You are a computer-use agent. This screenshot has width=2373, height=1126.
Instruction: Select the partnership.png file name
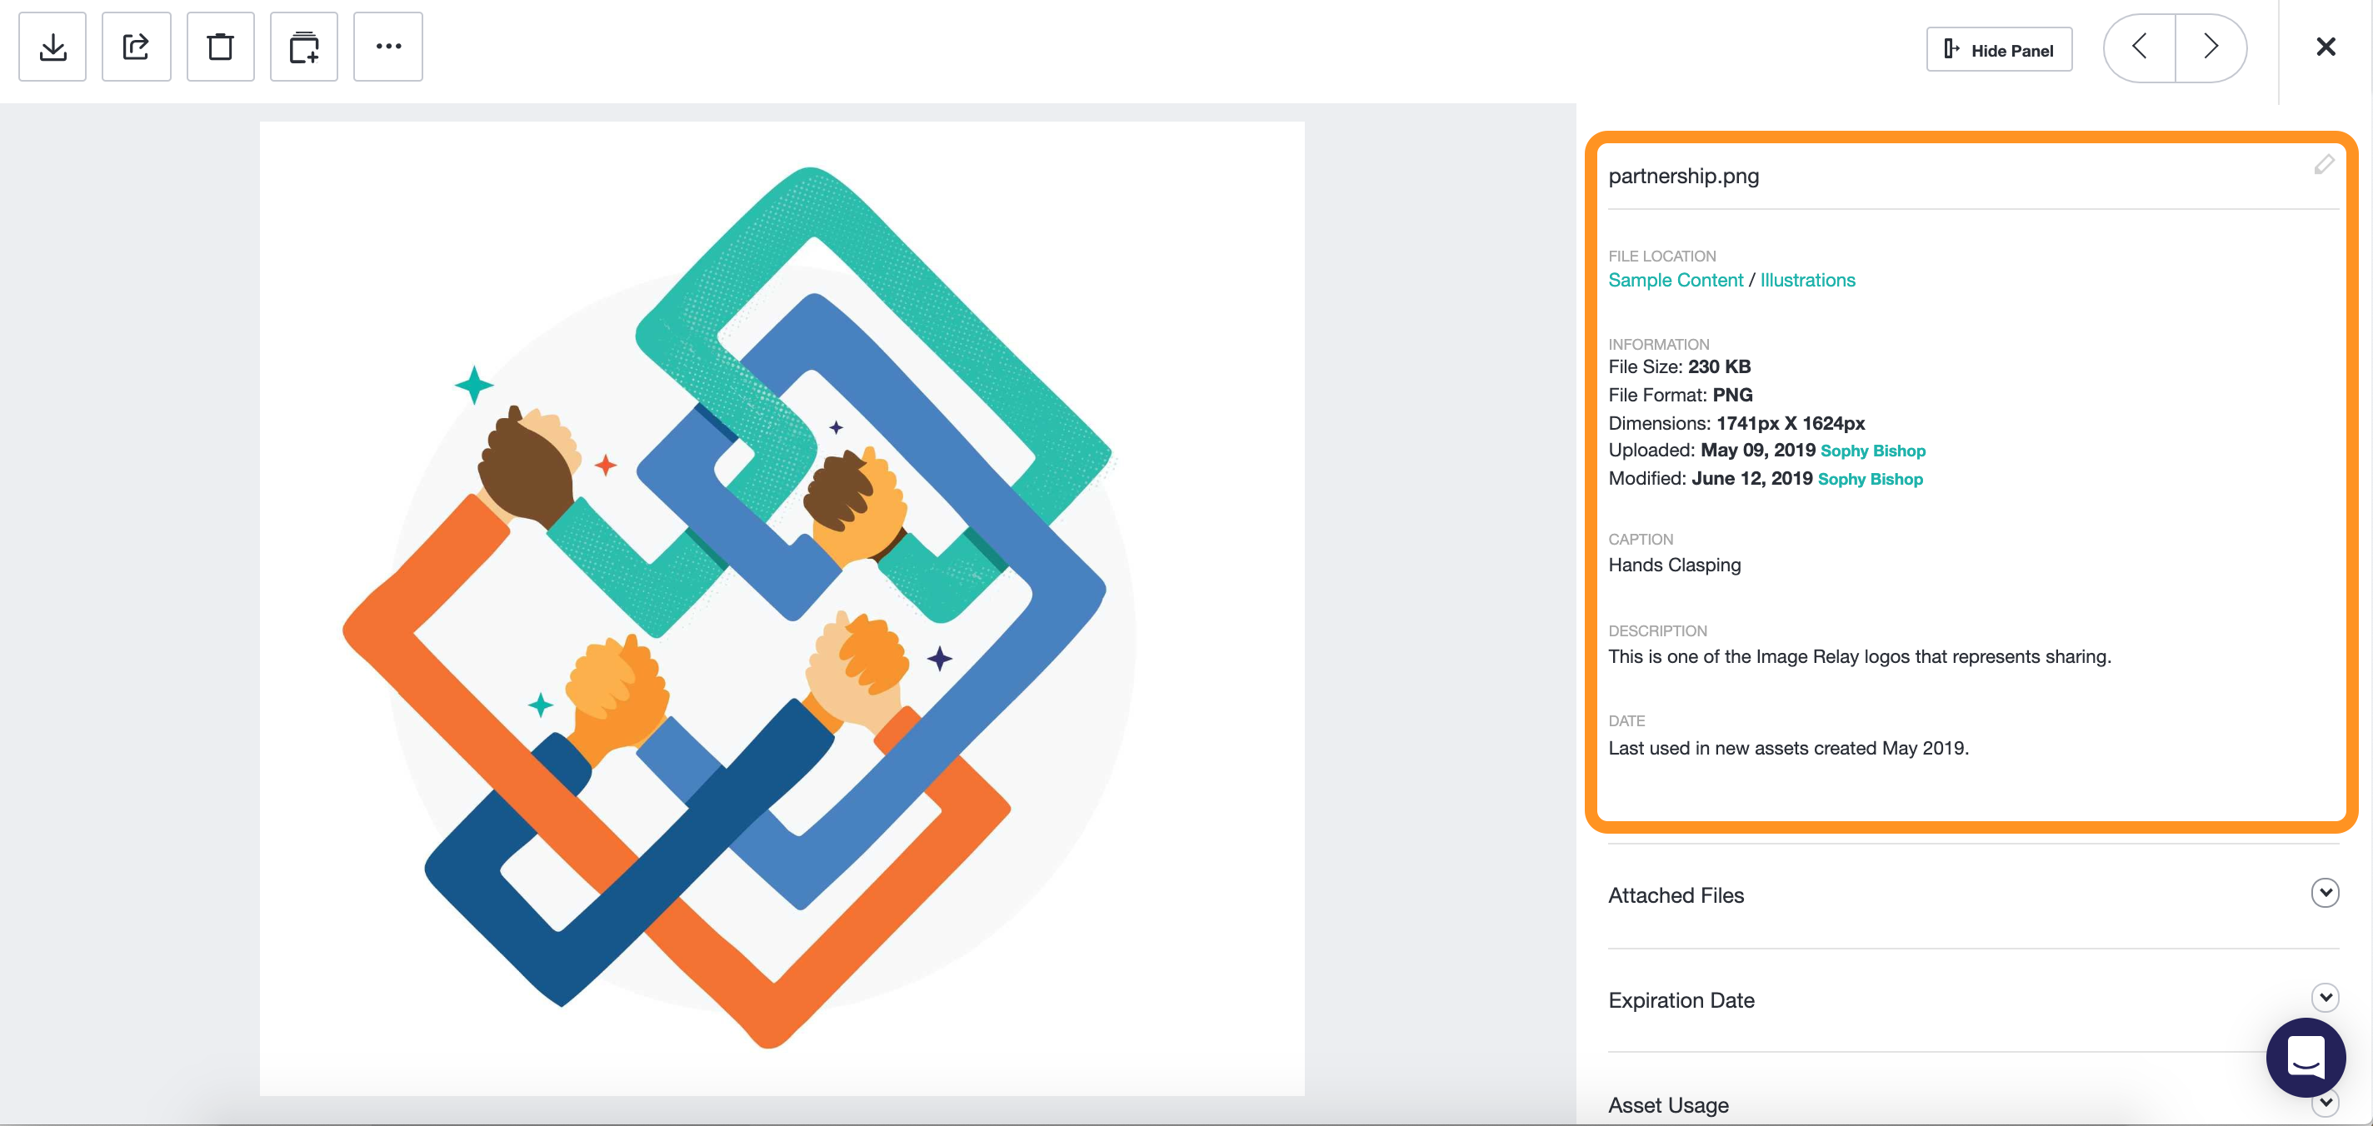(1683, 176)
